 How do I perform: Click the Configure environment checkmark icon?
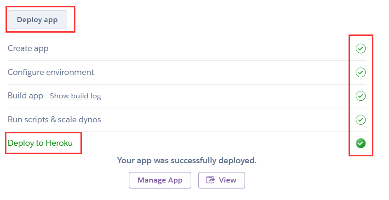pos(360,72)
